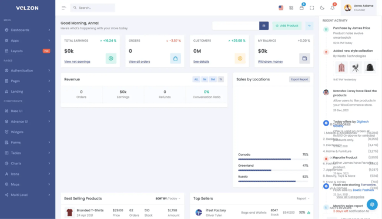382x219 pixels.
Task: Expand the Maps sidebar menu
Action: [28, 184]
